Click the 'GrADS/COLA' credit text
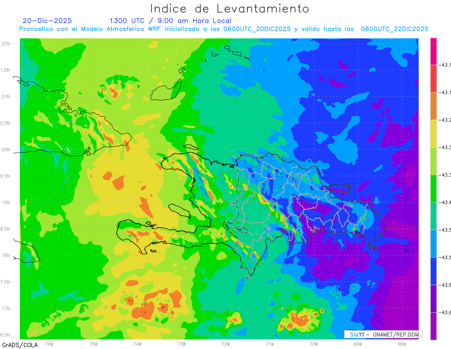Image resolution: width=451 pixels, height=349 pixels. (x=20, y=345)
